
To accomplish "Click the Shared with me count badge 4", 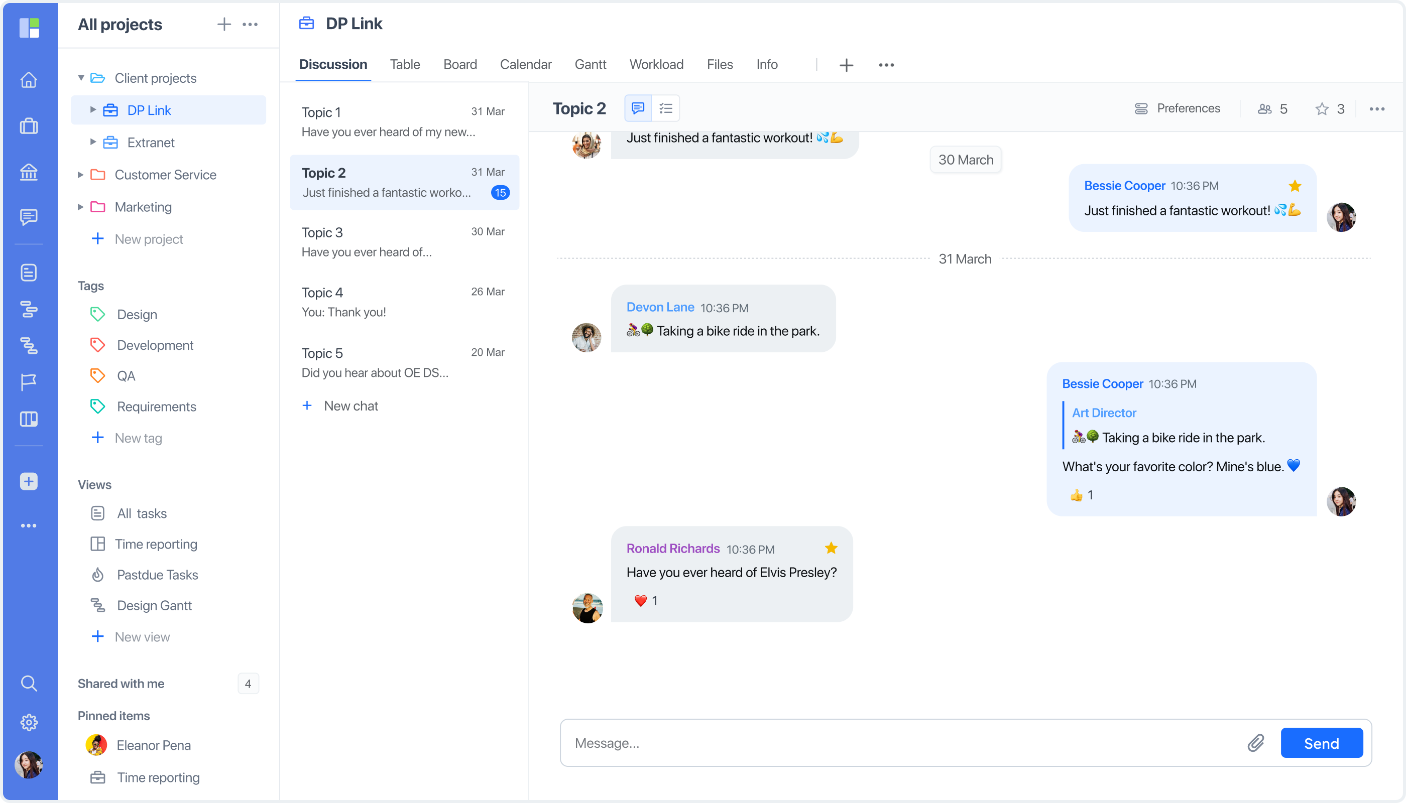I will tap(248, 684).
